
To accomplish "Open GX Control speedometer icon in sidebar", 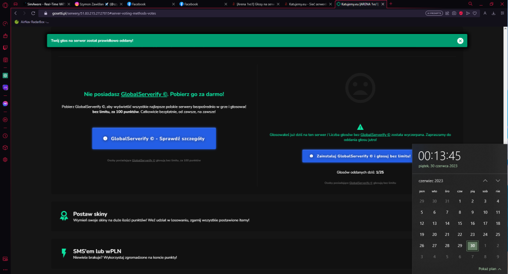I will pos(5,24).
